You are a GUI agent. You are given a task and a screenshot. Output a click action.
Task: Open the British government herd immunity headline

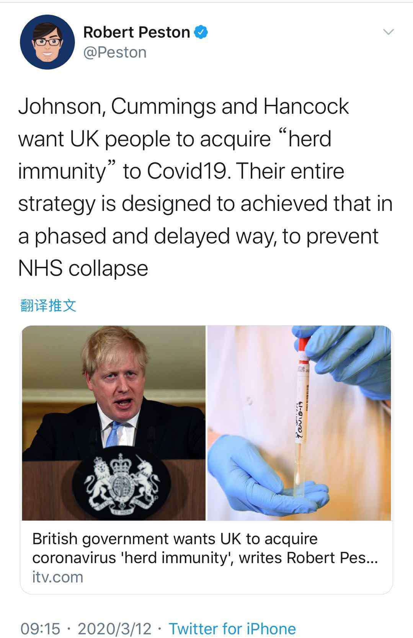coord(205,548)
